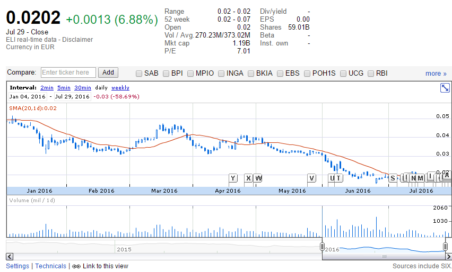The width and height of the screenshot is (452, 272).
Task: Click the Jun 2016 axis label
Action: click(358, 191)
